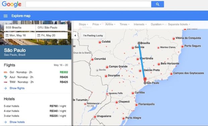This screenshot has width=208, height=126.
Task: Select the Vitória da Conquista map marker
Action: click(174, 39)
